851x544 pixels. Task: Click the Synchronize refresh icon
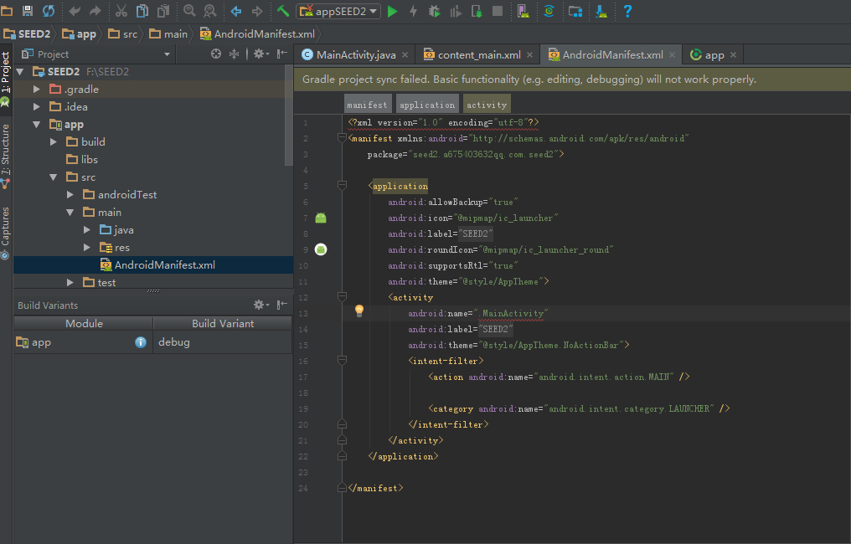[x=49, y=11]
